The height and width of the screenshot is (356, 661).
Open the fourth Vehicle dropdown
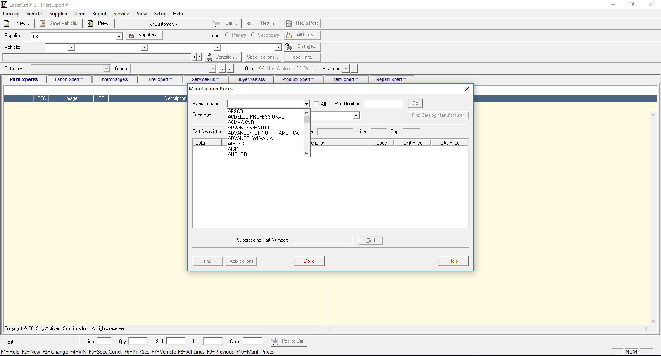pos(278,47)
